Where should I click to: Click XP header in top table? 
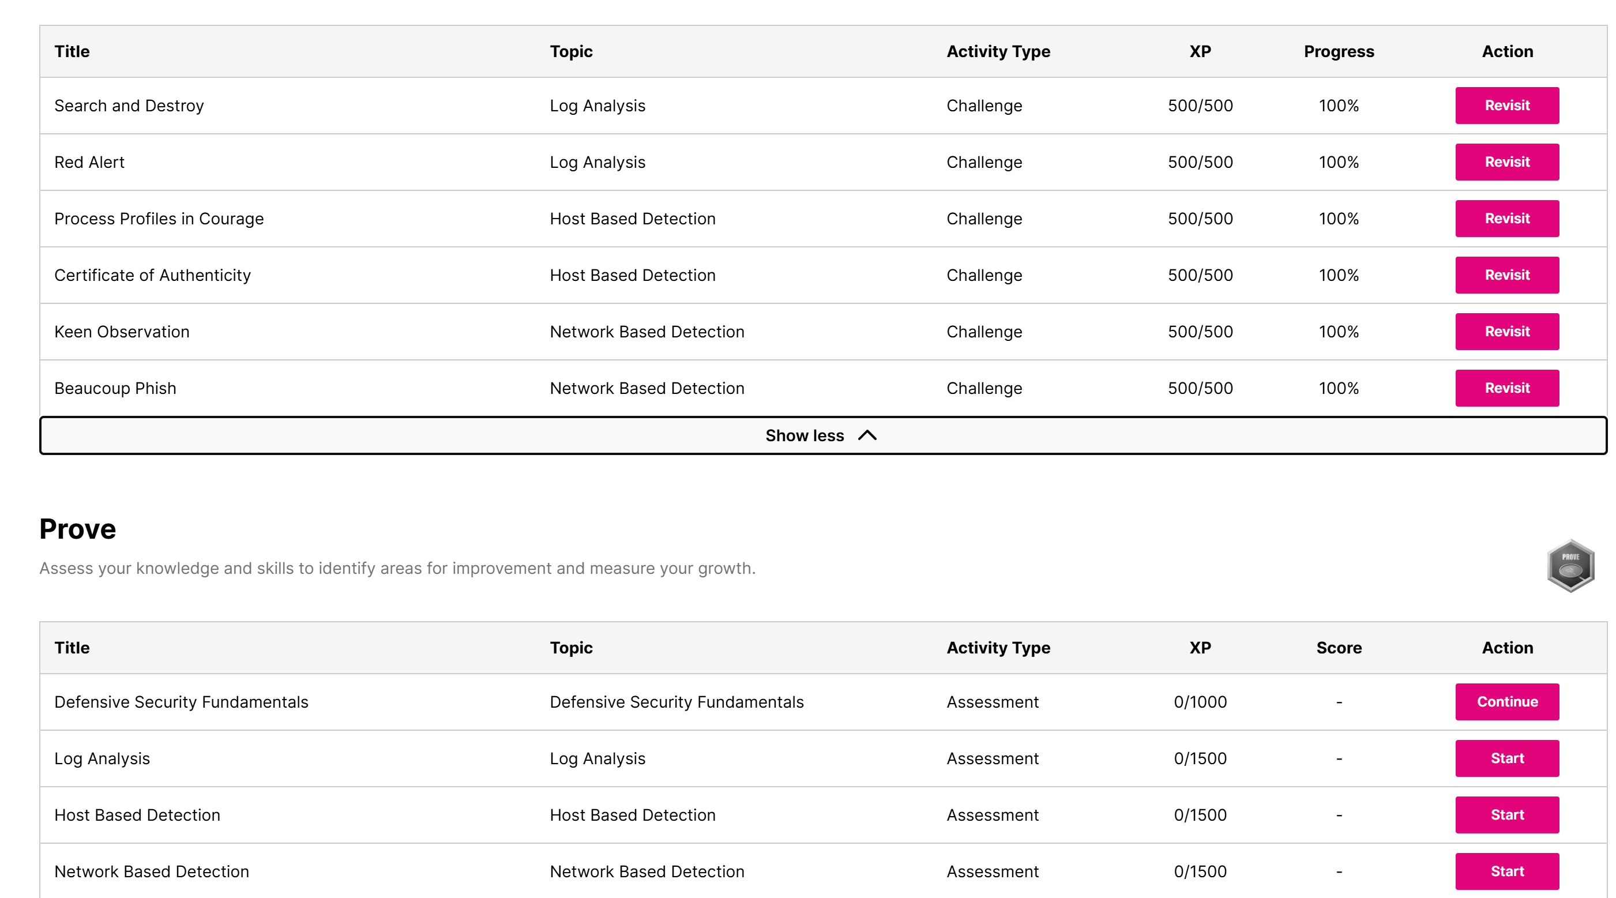click(1200, 51)
